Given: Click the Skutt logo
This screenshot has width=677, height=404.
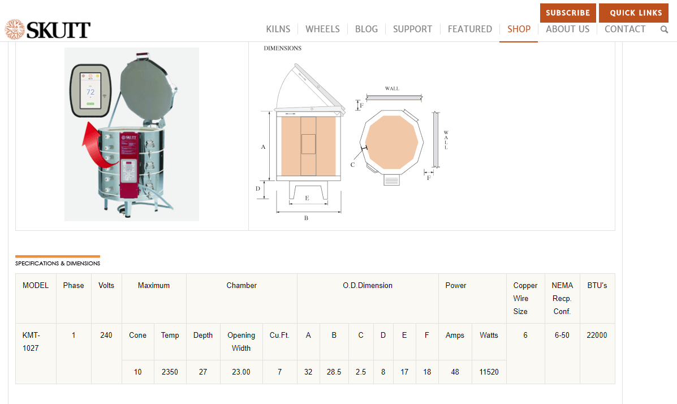Looking at the screenshot, I should (48, 29).
